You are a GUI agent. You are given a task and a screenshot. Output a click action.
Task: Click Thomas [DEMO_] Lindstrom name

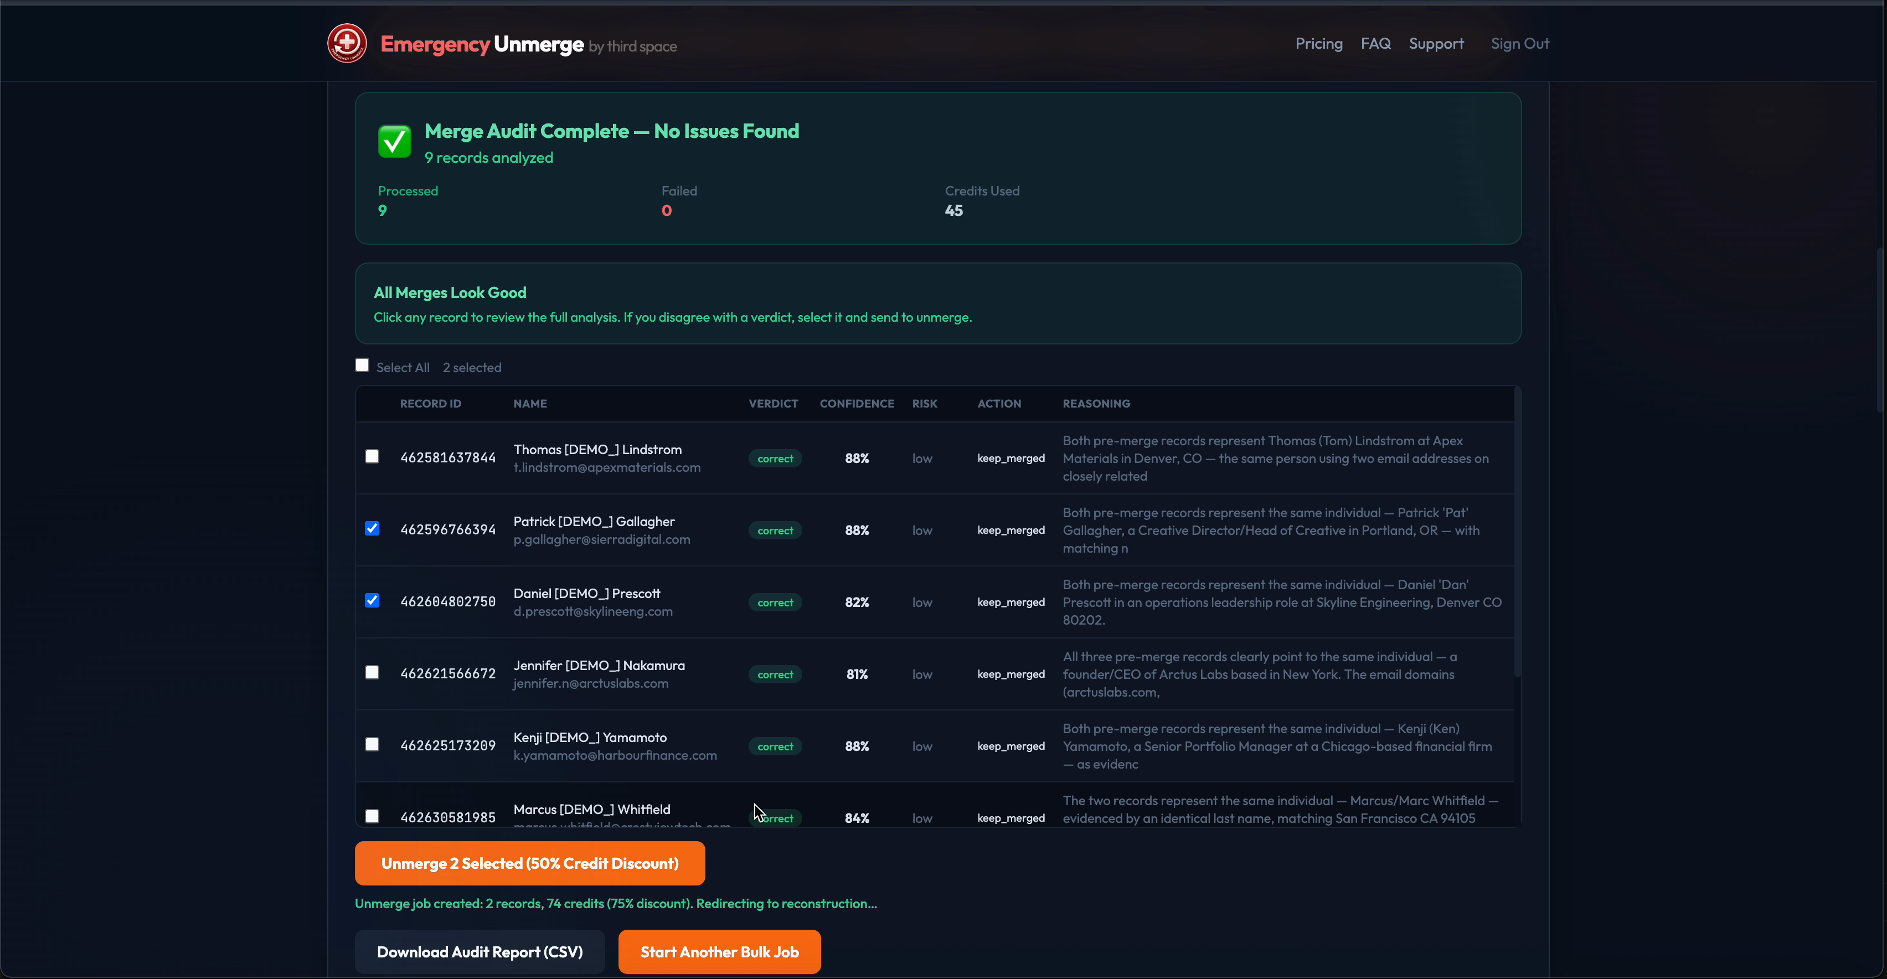tap(598, 449)
